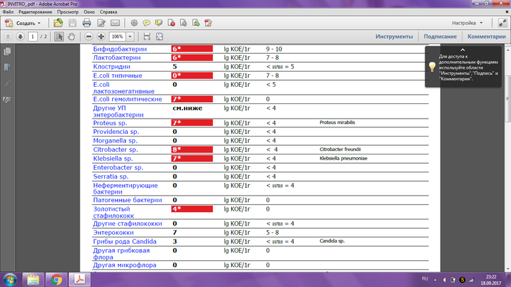
Task: Go to the next page arrow
Action: click(x=19, y=36)
